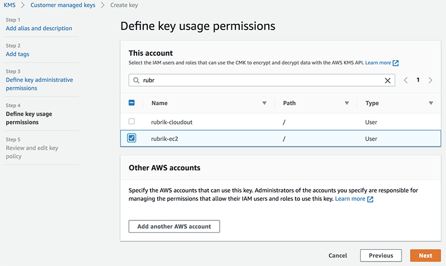446x266 pixels.
Task: Click the search field containing rubr
Action: (x=261, y=80)
